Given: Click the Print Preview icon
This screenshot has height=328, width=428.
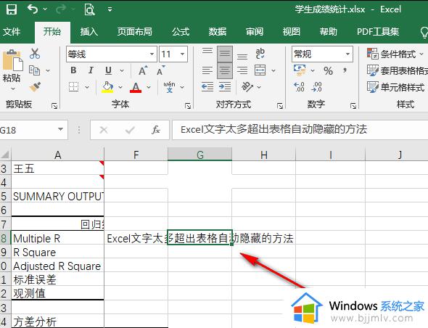Looking at the screenshot, I should [x=89, y=9].
